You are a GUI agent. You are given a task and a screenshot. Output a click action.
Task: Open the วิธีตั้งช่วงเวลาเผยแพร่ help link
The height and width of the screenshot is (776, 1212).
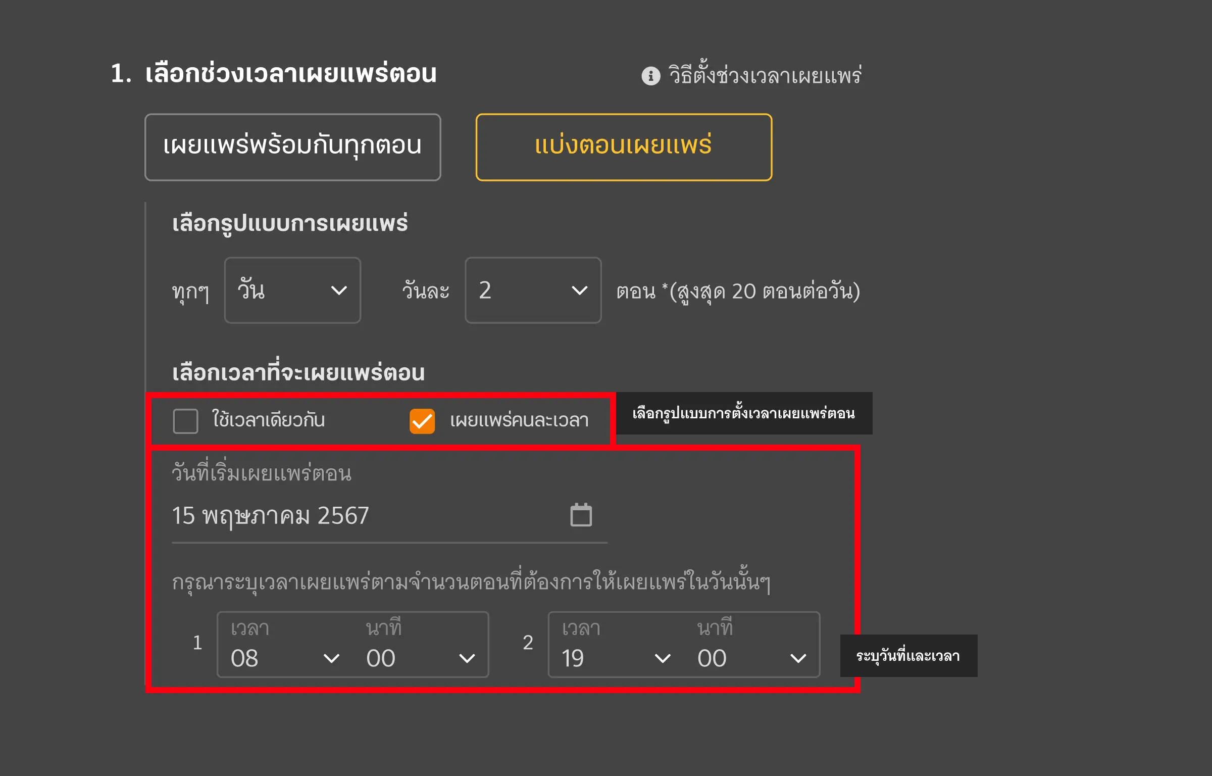click(x=765, y=76)
